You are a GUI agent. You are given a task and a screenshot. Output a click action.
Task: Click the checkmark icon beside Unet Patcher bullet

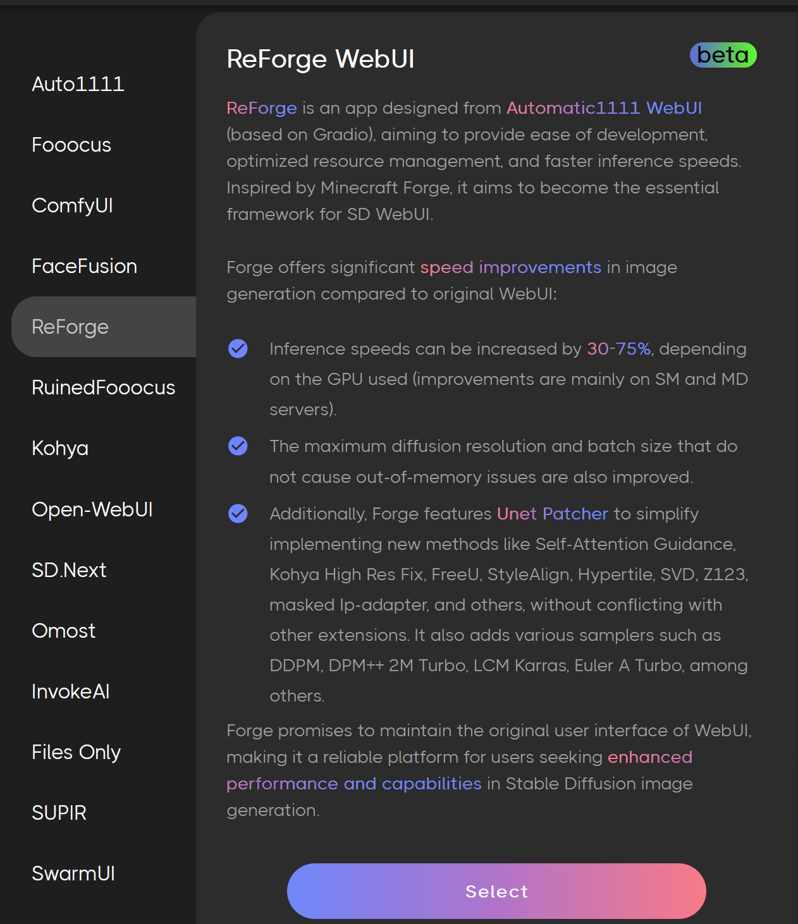click(x=238, y=514)
